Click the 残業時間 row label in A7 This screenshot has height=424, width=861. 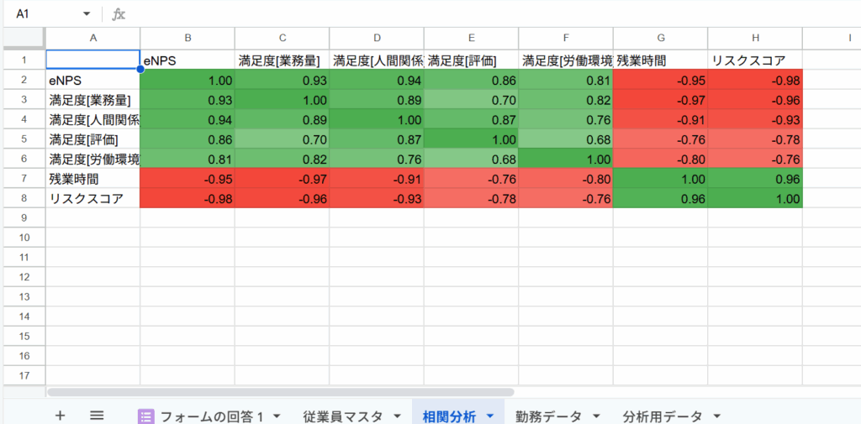[x=92, y=178]
